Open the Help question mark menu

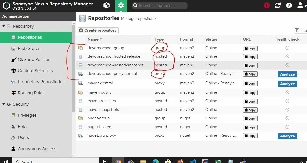[289, 5]
